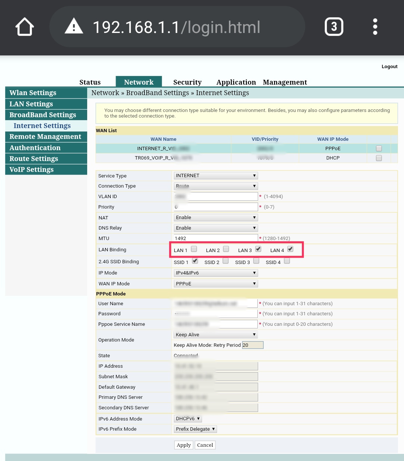Enable the LAN 1 binding checkbox
Image resolution: width=404 pixels, height=461 pixels.
[x=194, y=248]
